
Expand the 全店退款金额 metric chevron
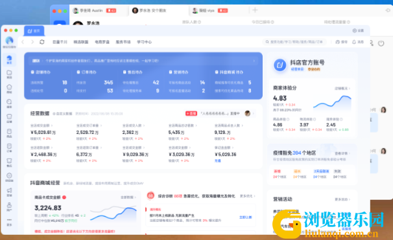click(52, 147)
